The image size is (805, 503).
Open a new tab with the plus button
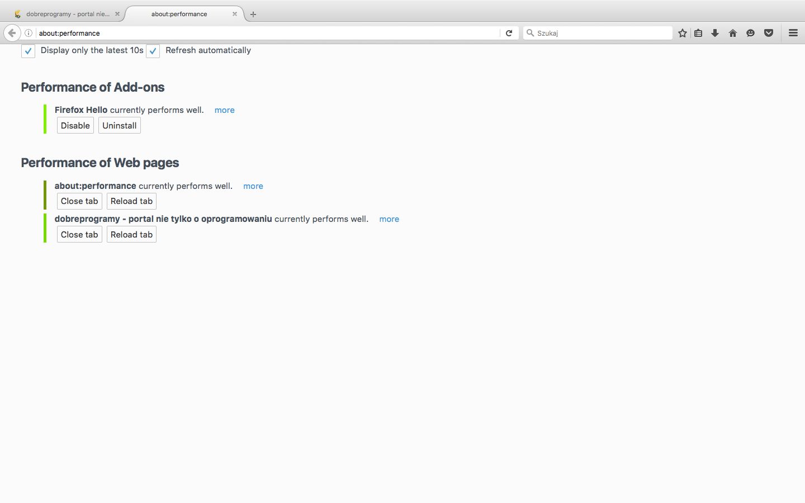coord(253,15)
